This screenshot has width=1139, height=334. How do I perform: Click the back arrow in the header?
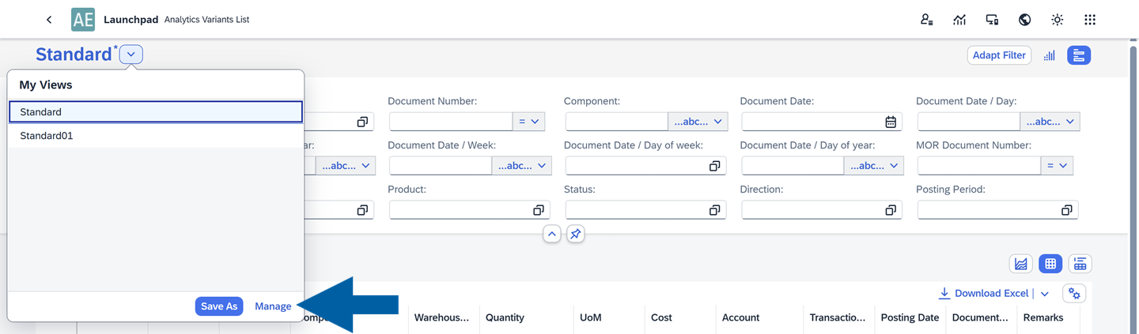pyautogui.click(x=49, y=20)
